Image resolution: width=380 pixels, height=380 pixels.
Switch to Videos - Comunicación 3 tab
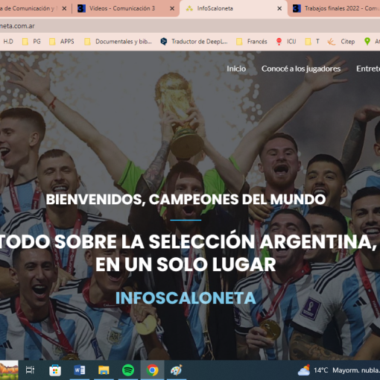click(122, 8)
